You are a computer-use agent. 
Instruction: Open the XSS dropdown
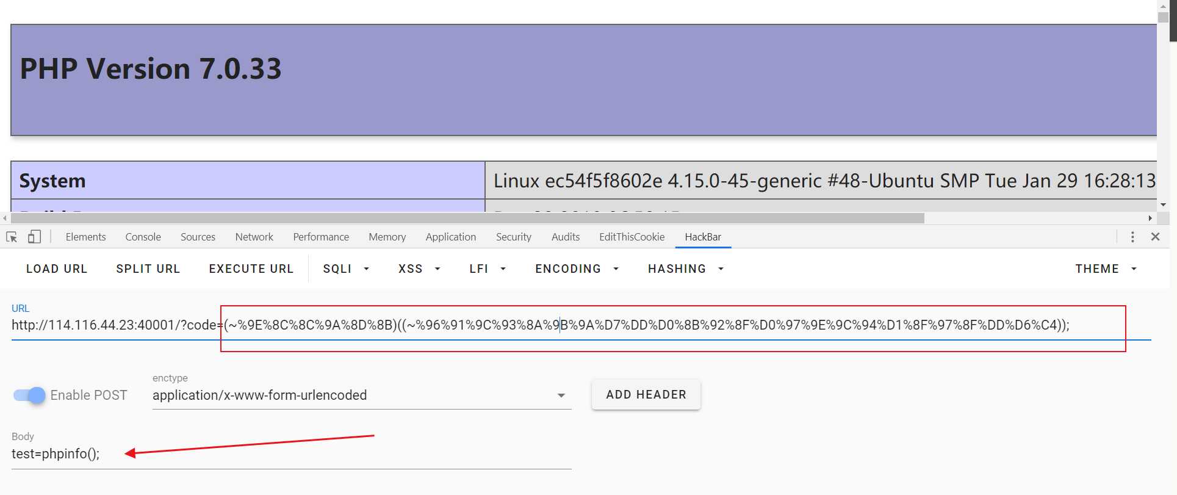(419, 269)
